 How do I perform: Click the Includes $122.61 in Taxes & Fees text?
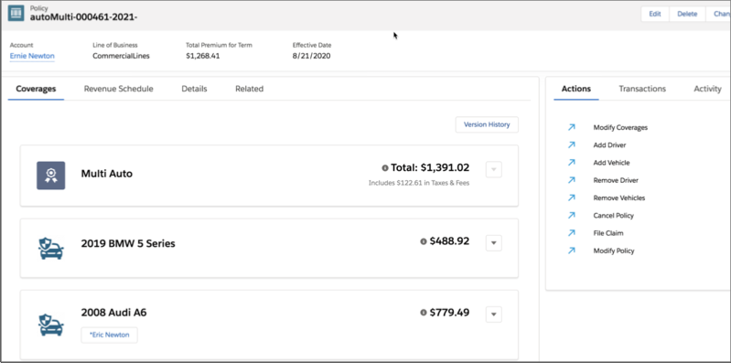(x=419, y=183)
